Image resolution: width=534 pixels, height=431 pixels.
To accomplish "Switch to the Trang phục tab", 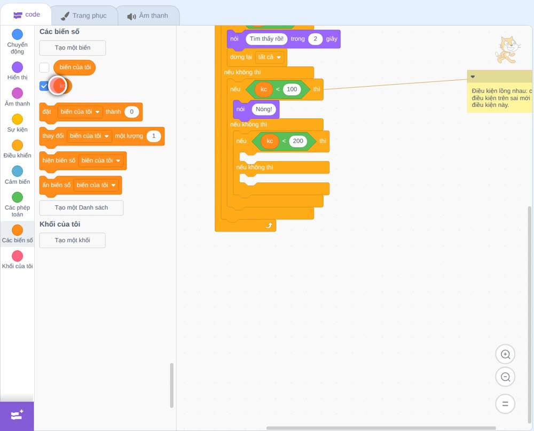I will coord(84,16).
